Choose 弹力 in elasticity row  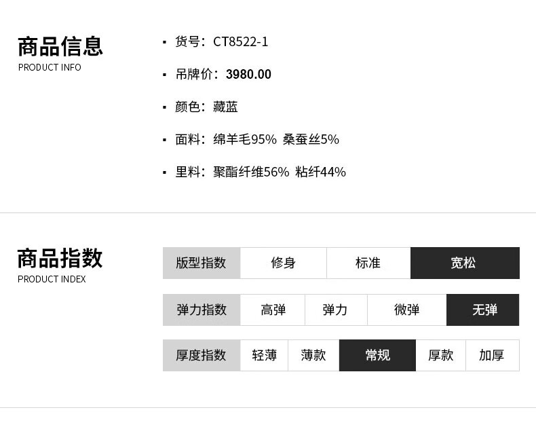pyautogui.click(x=336, y=310)
